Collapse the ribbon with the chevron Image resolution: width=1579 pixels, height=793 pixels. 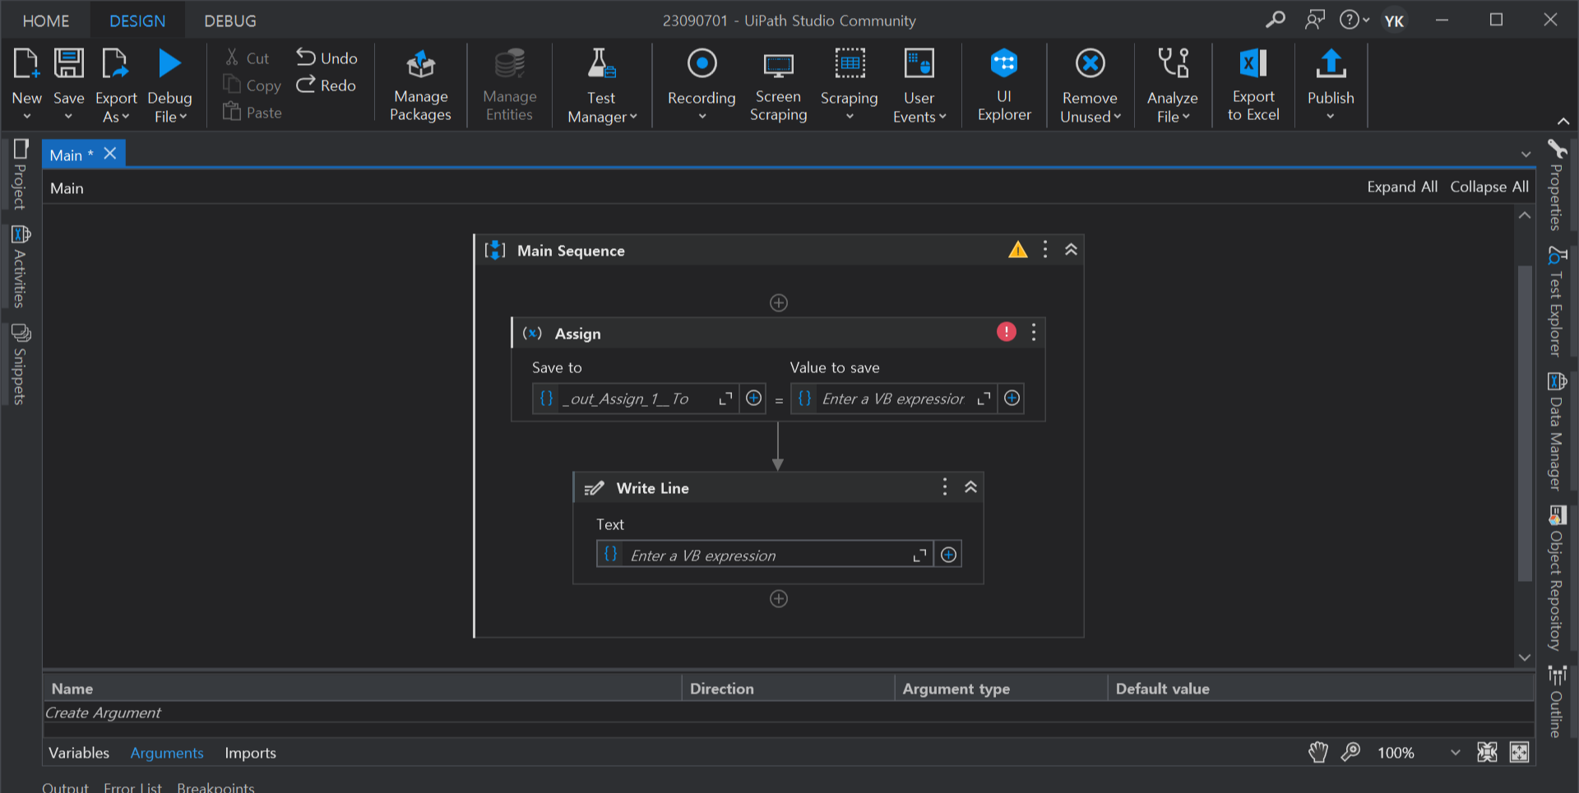point(1563,122)
